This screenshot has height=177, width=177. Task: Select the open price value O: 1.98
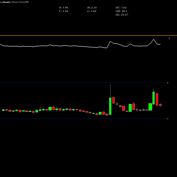click(63, 8)
